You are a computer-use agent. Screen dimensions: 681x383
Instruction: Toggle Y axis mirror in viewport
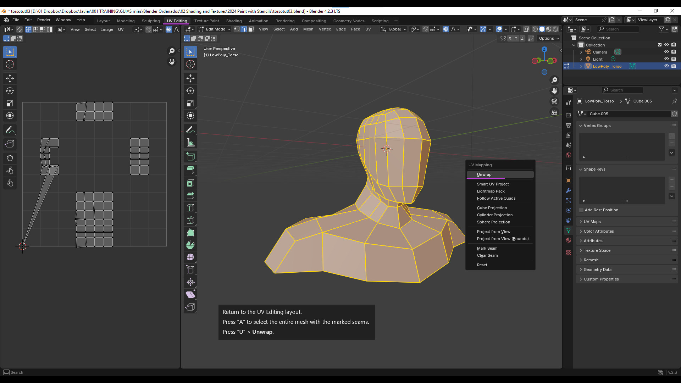pyautogui.click(x=516, y=38)
